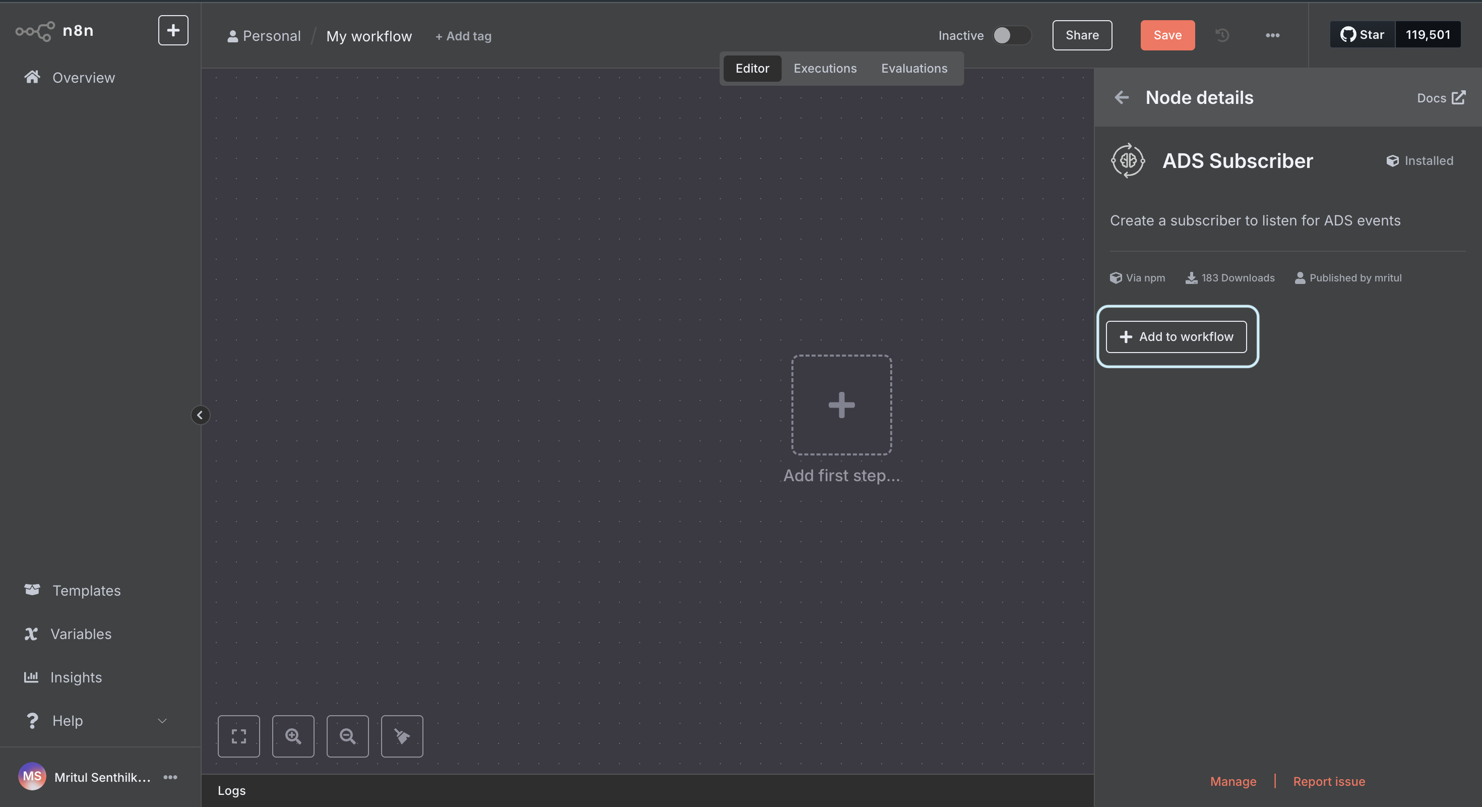Image resolution: width=1482 pixels, height=807 pixels.
Task: Zoom in on the workflow canvas
Action: (x=293, y=736)
